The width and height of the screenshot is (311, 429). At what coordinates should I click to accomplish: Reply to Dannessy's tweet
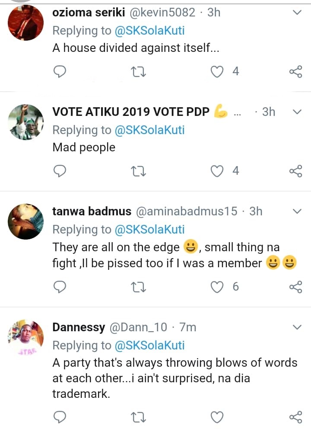click(x=59, y=417)
